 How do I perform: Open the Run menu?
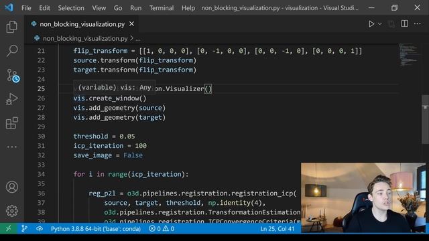point(135,8)
